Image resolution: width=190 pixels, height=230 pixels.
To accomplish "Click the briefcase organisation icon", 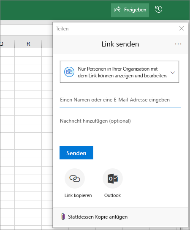I will pos(69,72).
